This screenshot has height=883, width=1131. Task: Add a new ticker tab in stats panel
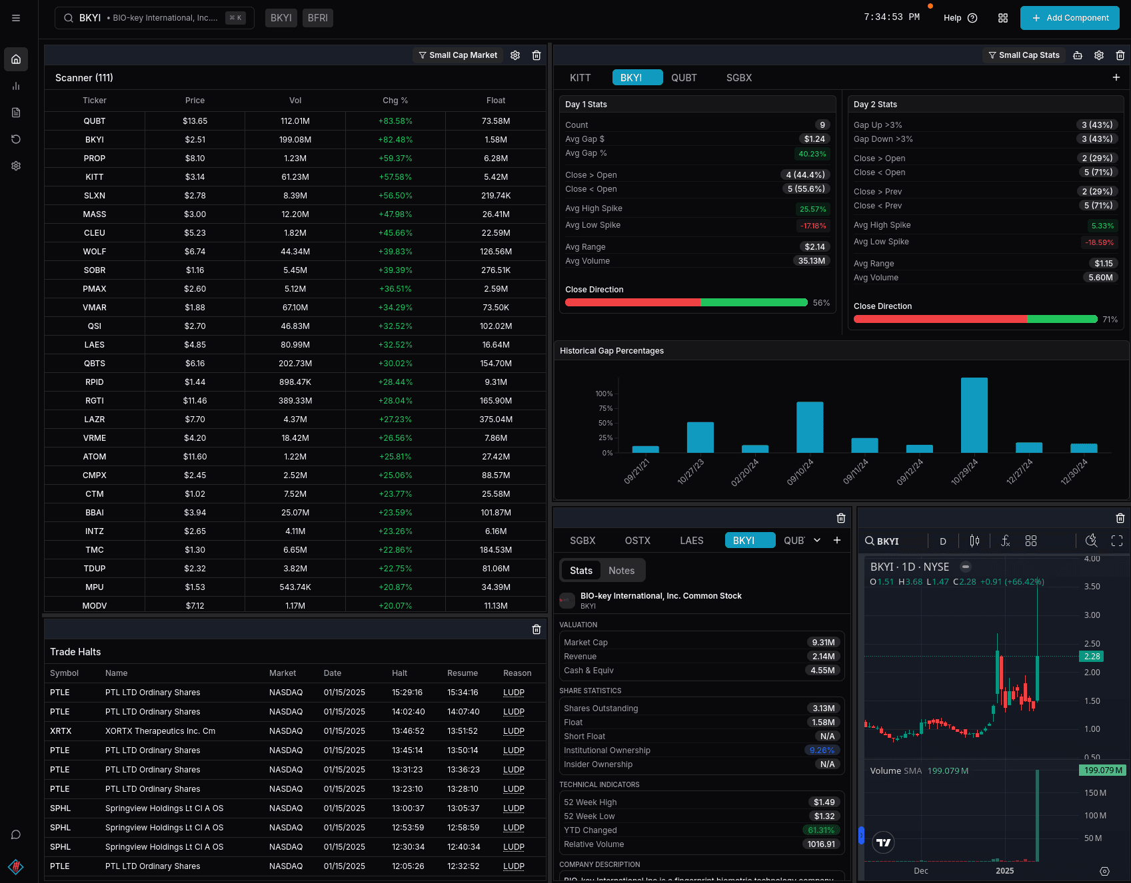click(1116, 77)
